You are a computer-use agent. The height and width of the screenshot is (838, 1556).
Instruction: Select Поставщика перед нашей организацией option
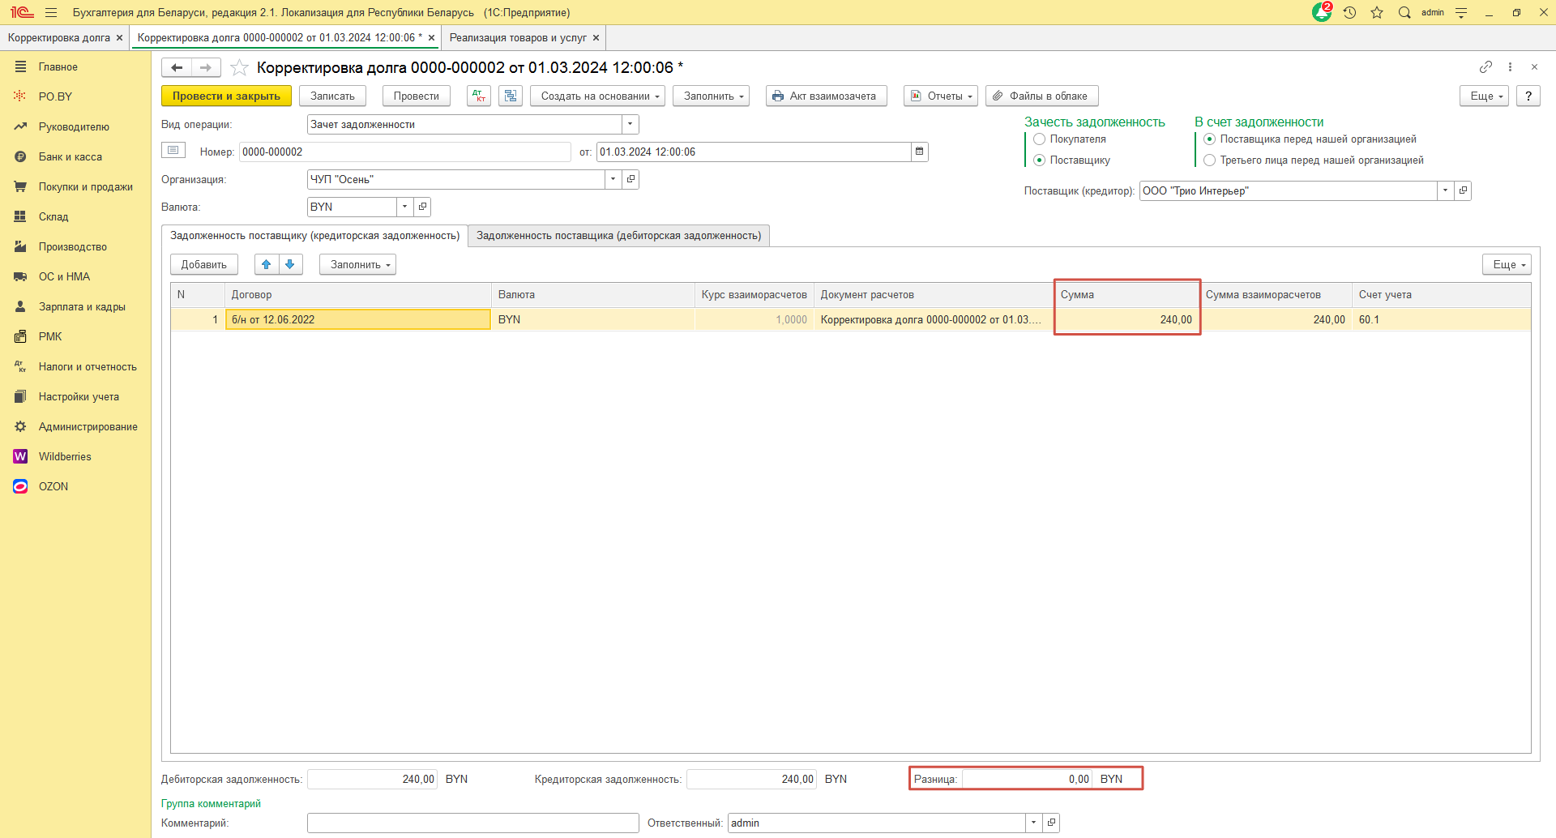pyautogui.click(x=1209, y=139)
